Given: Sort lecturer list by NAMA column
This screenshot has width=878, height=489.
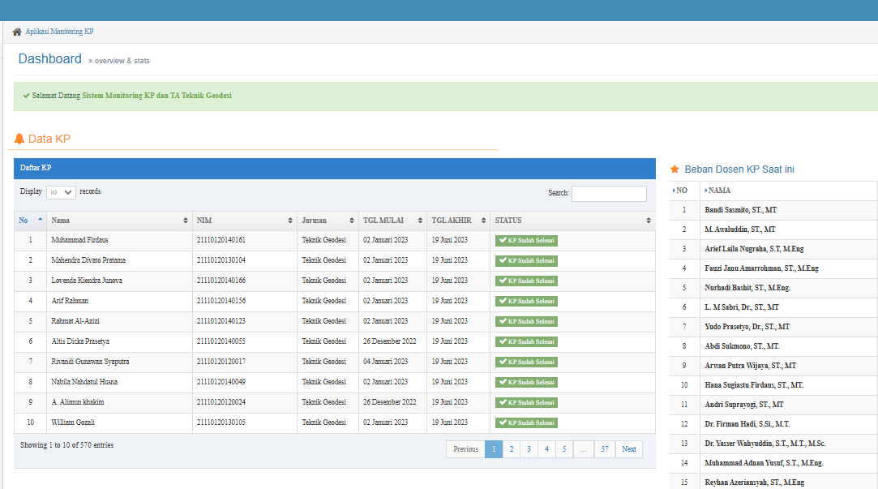Looking at the screenshot, I should (x=788, y=191).
